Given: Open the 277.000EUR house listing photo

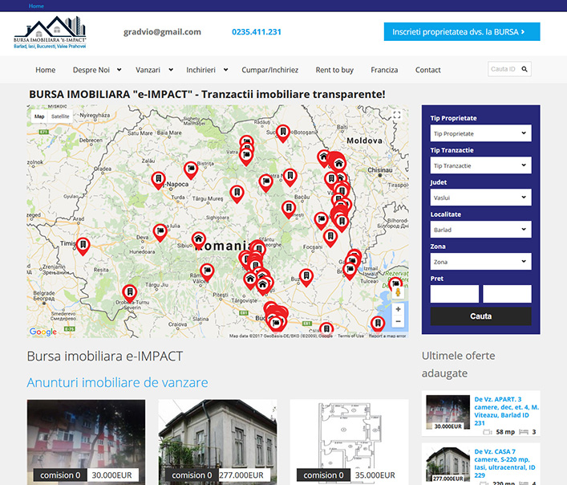Looking at the screenshot, I should click(217, 442).
